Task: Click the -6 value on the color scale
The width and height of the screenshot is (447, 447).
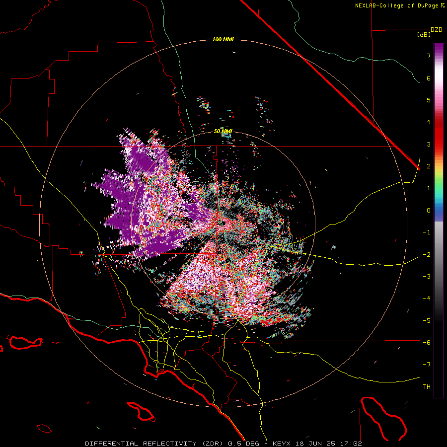Action: 427,342
